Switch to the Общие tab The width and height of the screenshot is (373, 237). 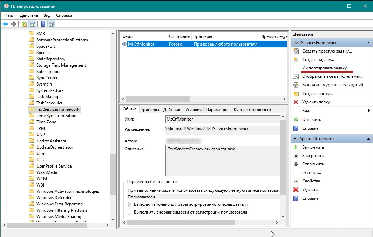130,109
